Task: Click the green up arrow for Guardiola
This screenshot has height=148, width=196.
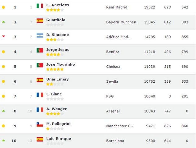Action: [x=3, y=22]
